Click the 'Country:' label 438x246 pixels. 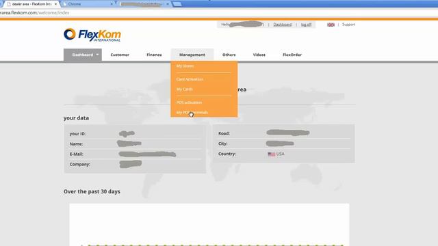click(227, 154)
